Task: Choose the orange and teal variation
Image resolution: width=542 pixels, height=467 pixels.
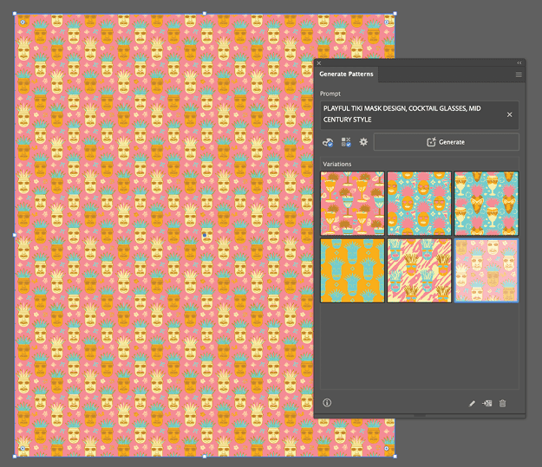Action: pyautogui.click(x=352, y=270)
